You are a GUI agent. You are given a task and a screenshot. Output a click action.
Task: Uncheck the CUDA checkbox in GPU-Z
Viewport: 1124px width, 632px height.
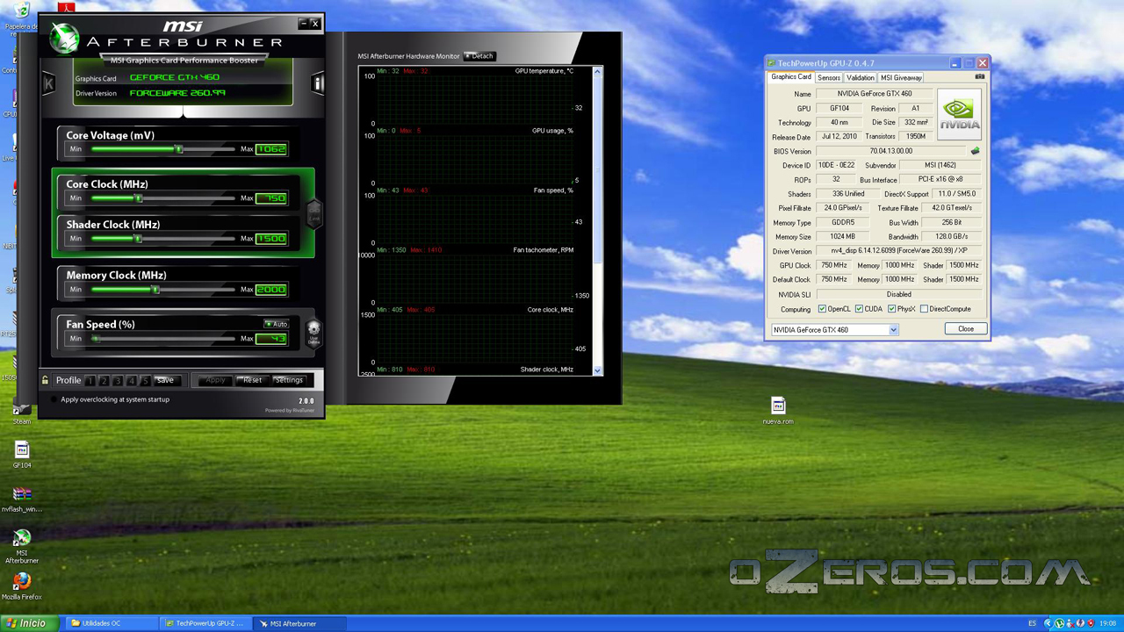[x=859, y=309]
